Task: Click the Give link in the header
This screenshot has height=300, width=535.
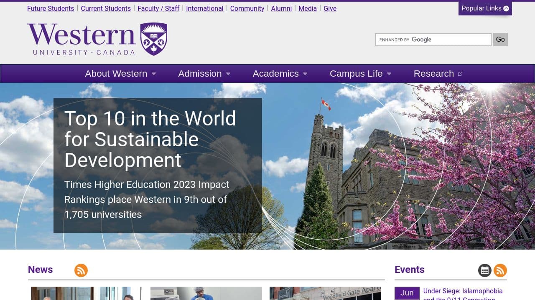Action: pyautogui.click(x=330, y=8)
